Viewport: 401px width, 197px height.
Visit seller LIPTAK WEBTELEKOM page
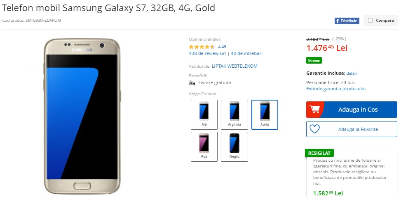click(x=235, y=66)
